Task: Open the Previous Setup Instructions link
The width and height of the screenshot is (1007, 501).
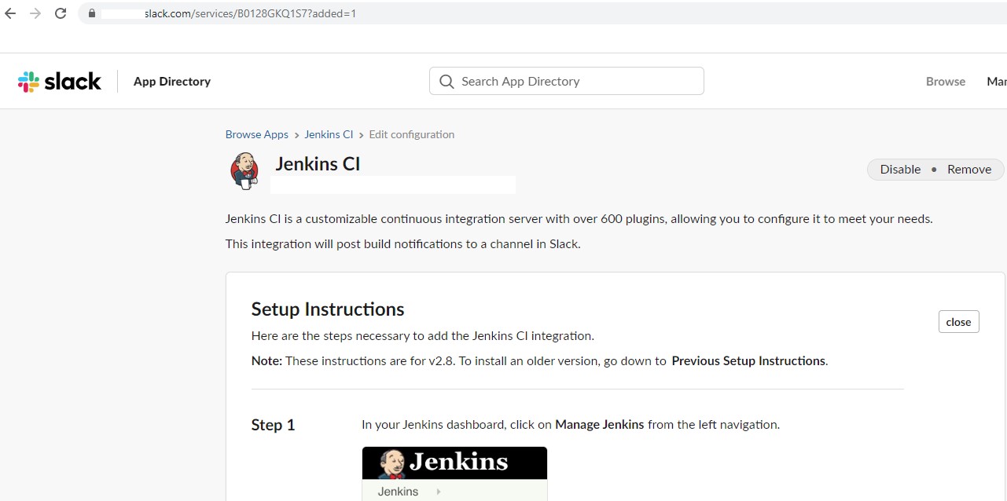Action: (x=748, y=360)
